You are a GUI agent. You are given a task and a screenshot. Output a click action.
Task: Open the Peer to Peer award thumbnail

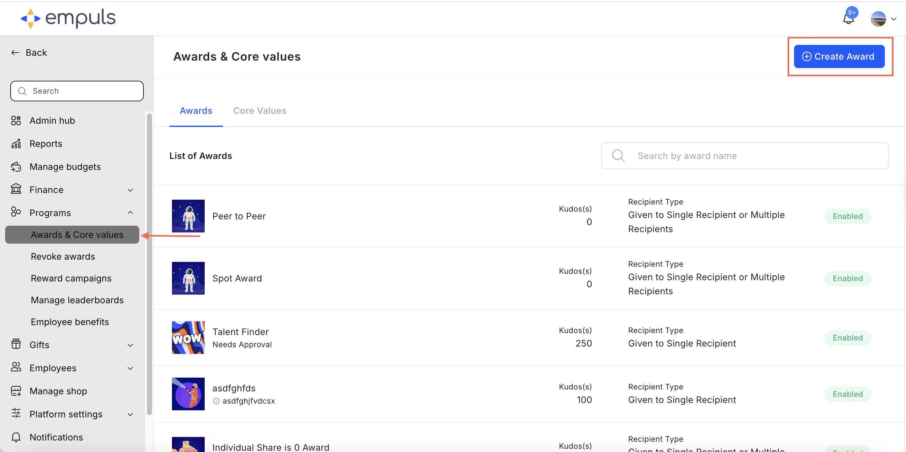pos(188,216)
